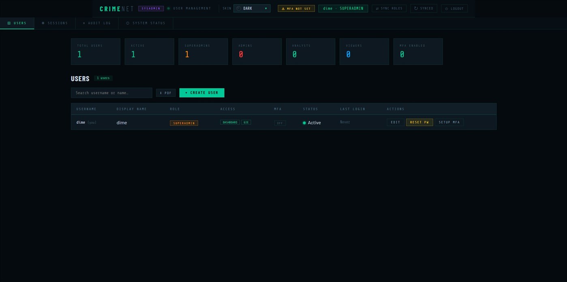
Task: Click the DISPLAY NAME column header
Action: tap(132, 109)
